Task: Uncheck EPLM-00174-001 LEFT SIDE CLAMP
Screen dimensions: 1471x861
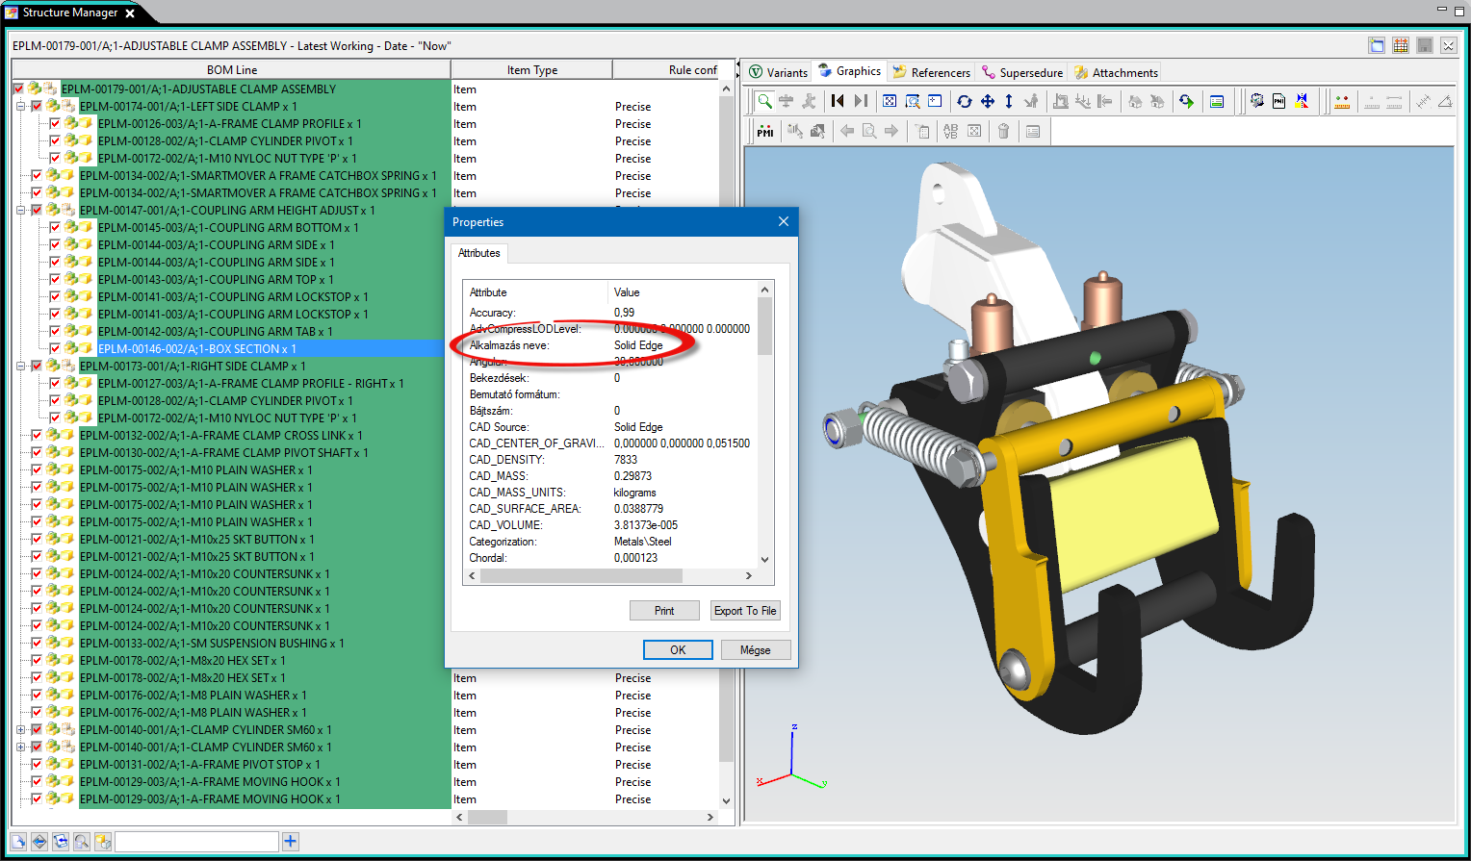Action: (37, 106)
